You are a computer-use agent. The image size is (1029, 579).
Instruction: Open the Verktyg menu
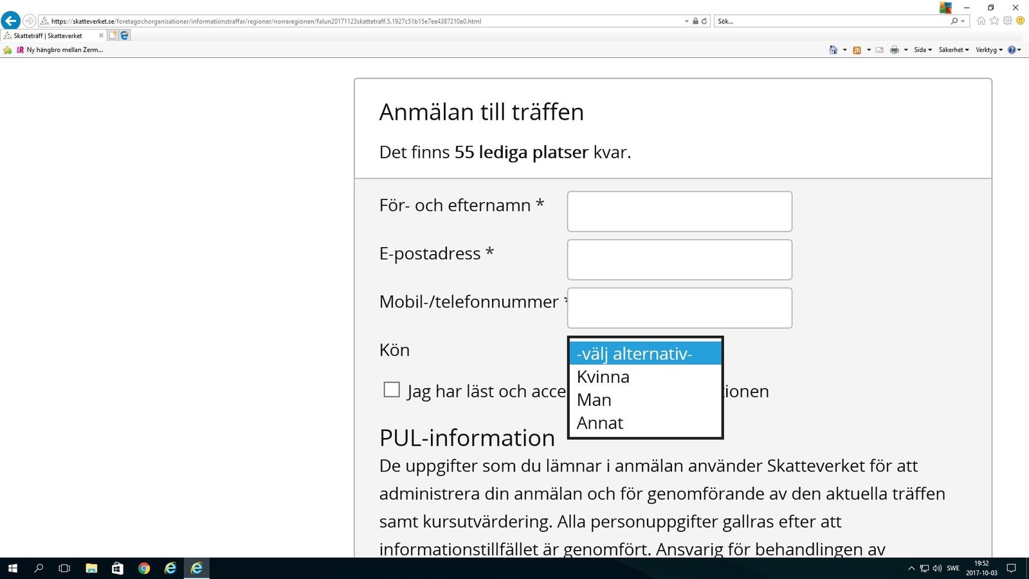coord(989,50)
